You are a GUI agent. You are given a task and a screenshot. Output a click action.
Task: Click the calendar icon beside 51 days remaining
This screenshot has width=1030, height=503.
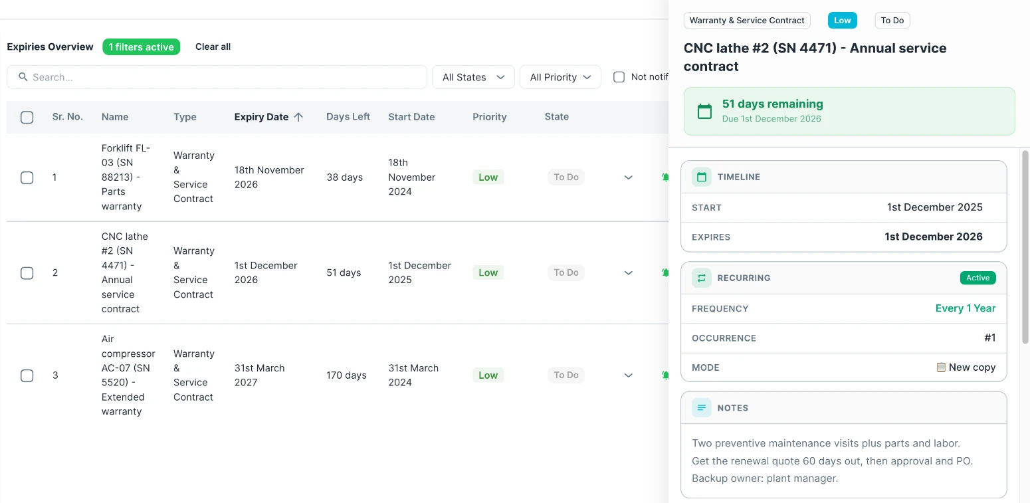pyautogui.click(x=704, y=111)
